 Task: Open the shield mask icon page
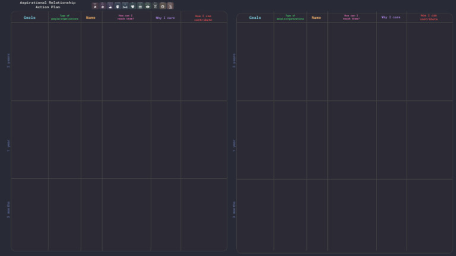point(118,6)
